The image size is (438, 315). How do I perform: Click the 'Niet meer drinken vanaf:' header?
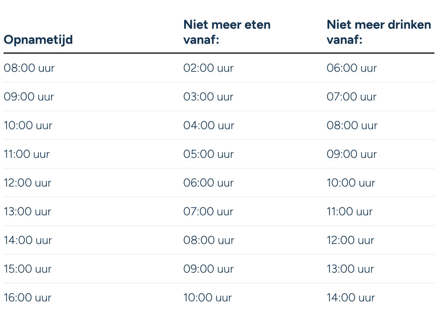click(379, 32)
